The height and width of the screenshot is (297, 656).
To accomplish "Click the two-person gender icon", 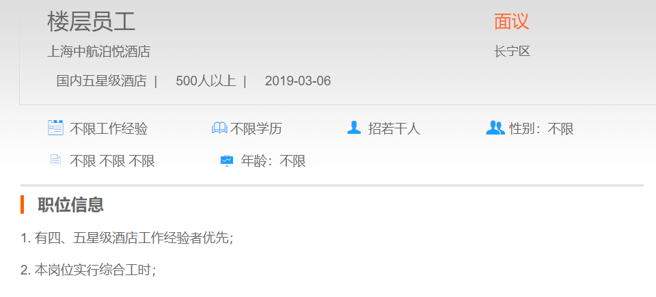I will 495,128.
